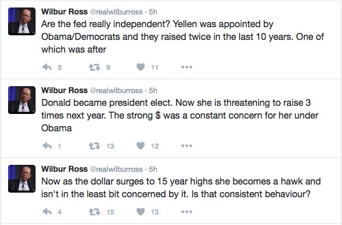
Task: Open Wilbur Ross name link in first tweet
Action: (x=64, y=12)
